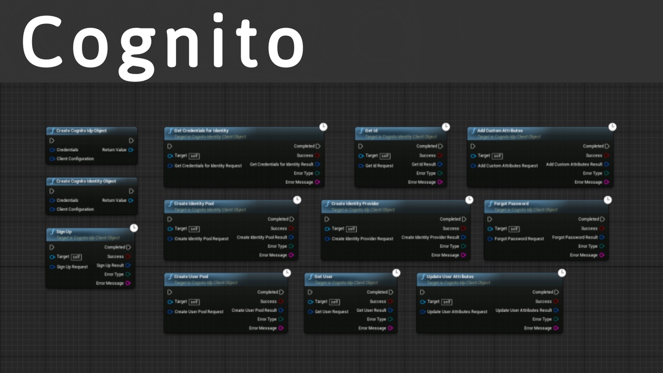Click the Error Type pin on Get Credentials for Identity node
The height and width of the screenshot is (373, 663).
[x=317, y=174]
